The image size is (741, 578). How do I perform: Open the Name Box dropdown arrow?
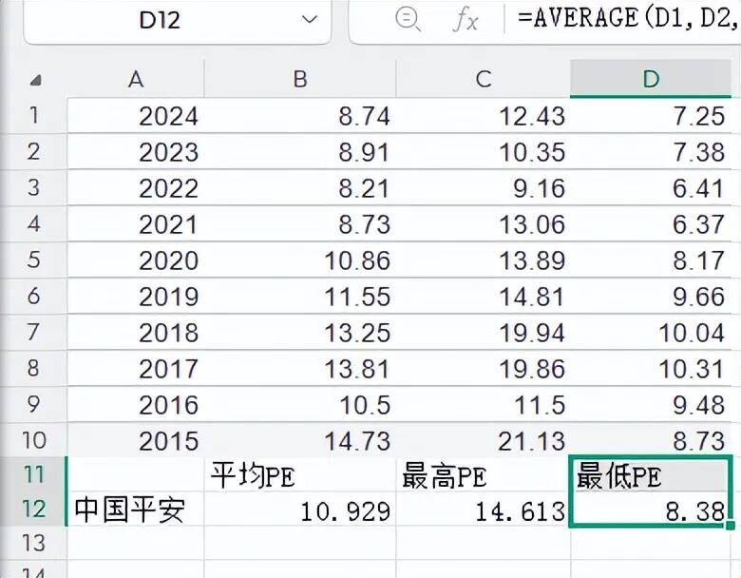(x=309, y=20)
